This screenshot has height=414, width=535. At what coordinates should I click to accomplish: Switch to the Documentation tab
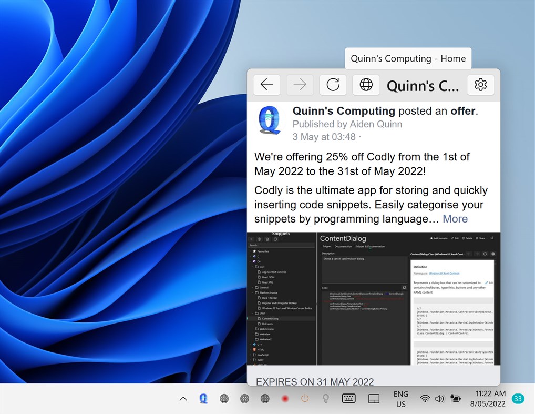coord(343,246)
